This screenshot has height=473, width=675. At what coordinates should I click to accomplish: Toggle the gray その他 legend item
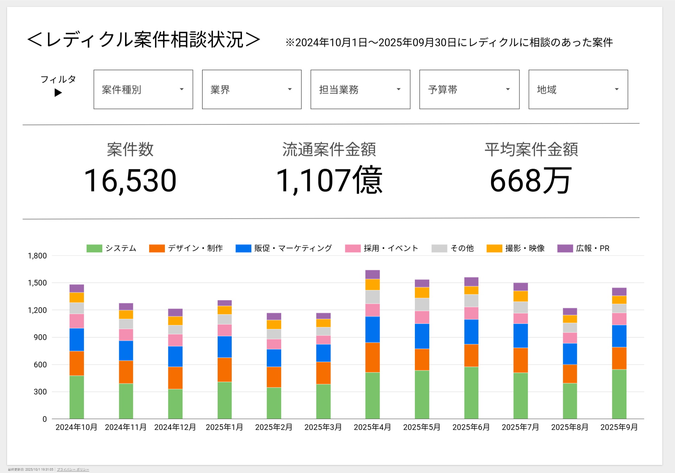[439, 248]
